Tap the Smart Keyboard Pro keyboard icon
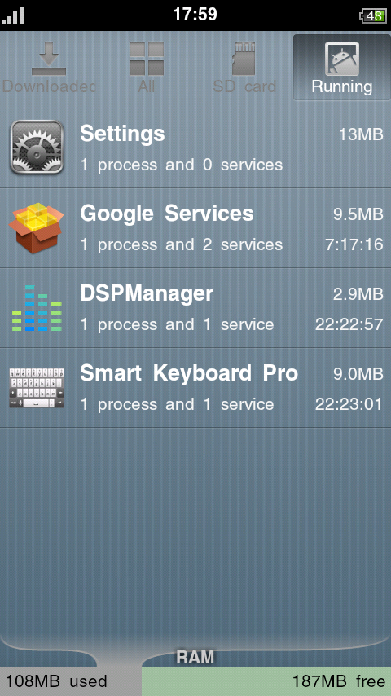Viewport: 391px width, 696px height. click(x=37, y=387)
